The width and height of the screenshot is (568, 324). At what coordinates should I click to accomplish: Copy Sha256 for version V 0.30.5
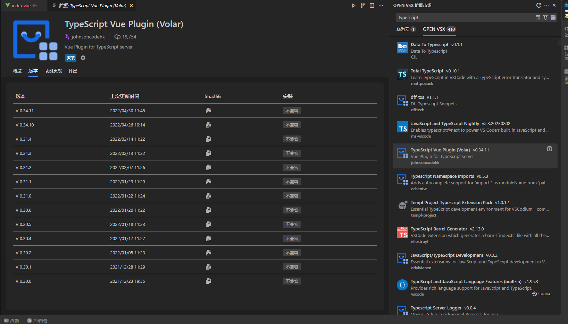pyautogui.click(x=208, y=224)
